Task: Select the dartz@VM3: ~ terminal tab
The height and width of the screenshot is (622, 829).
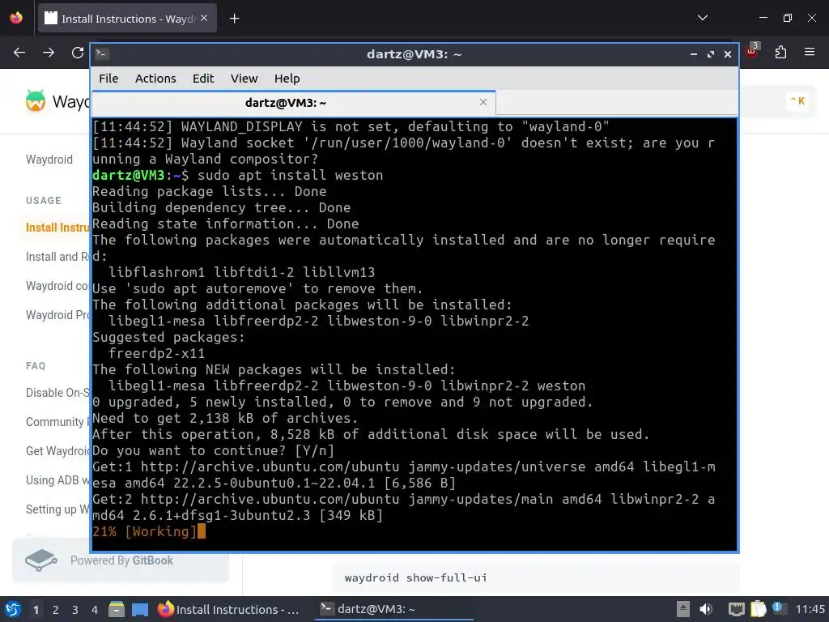Action: (293, 103)
